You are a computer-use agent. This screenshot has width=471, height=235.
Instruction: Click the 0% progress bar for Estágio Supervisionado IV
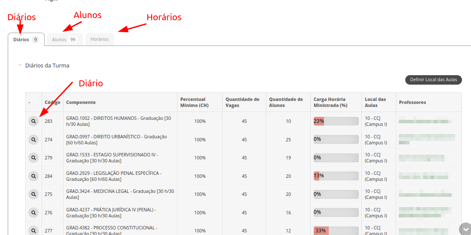[336, 158]
